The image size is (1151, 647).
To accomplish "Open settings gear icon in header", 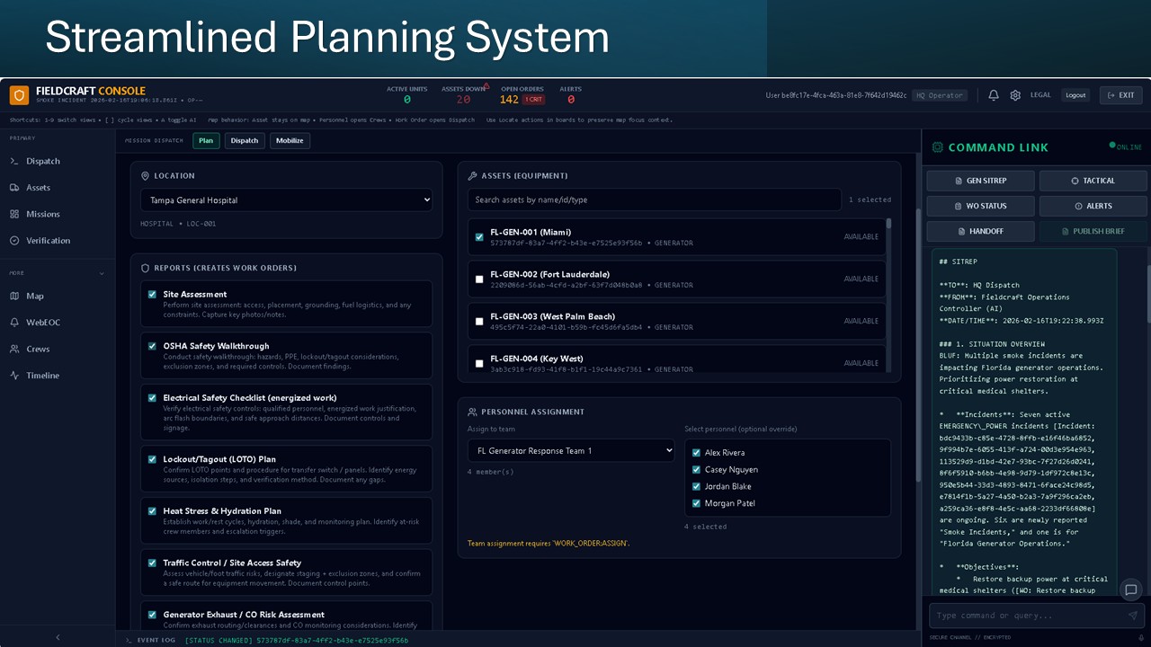I will (1015, 95).
